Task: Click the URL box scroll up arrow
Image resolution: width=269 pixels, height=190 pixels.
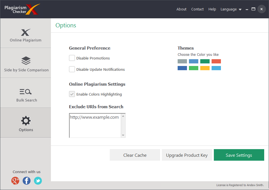Action: click(x=123, y=116)
